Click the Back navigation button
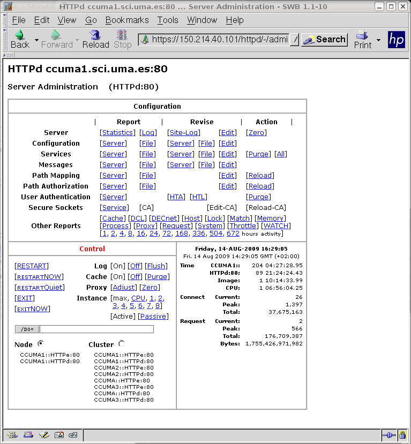Viewport: 411px width, 444px height. pos(20,39)
